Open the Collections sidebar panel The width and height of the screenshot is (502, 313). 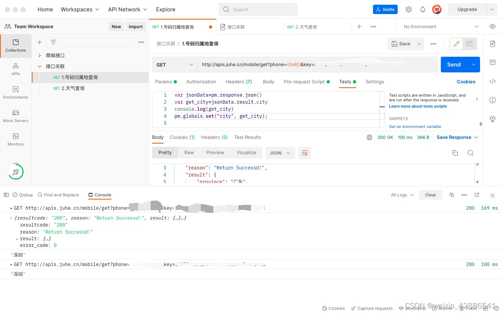click(x=16, y=46)
